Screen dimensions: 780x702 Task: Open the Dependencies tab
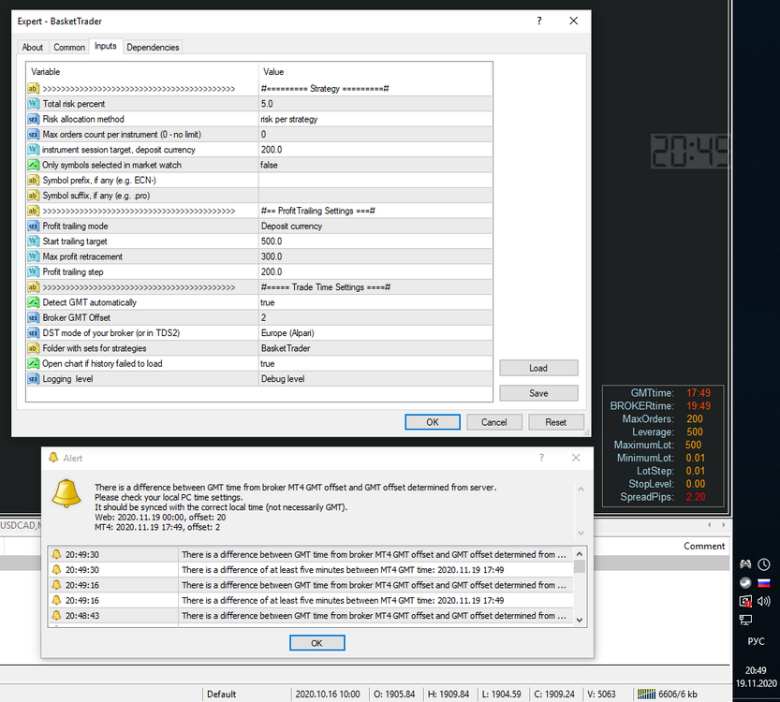pos(153,47)
